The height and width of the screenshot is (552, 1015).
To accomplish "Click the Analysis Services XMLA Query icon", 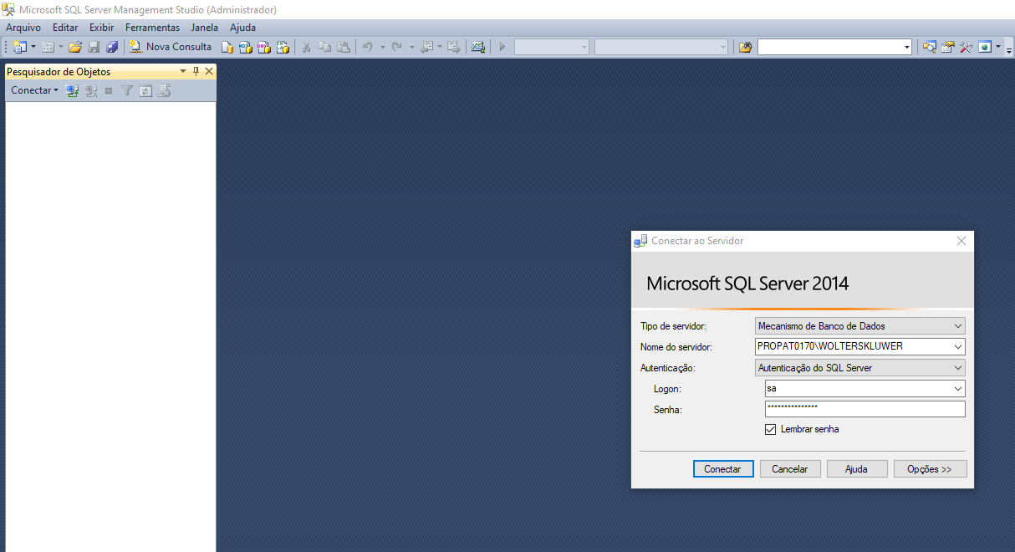I will 283,47.
